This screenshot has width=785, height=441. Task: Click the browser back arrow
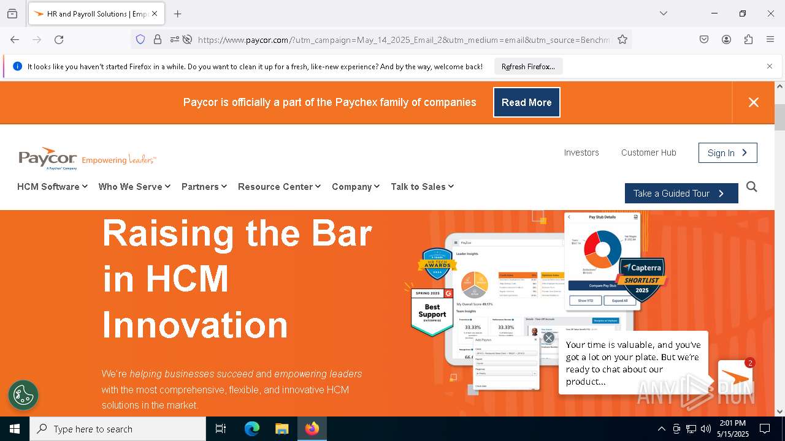pyautogui.click(x=15, y=39)
